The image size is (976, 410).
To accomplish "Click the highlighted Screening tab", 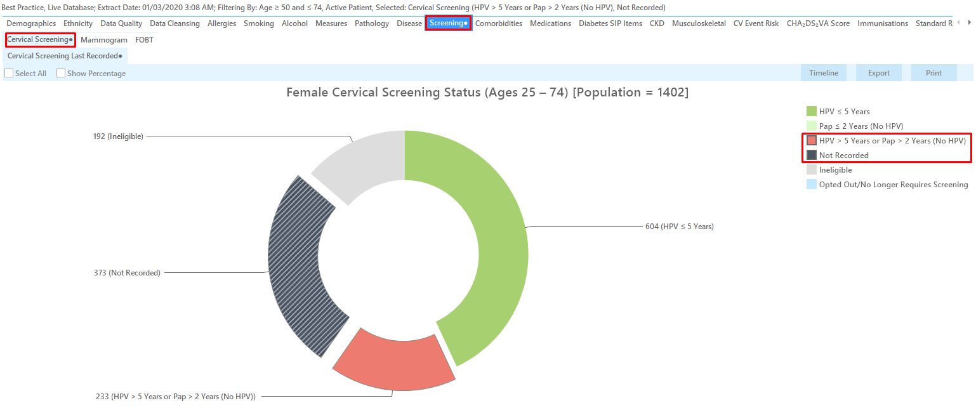I will click(448, 23).
